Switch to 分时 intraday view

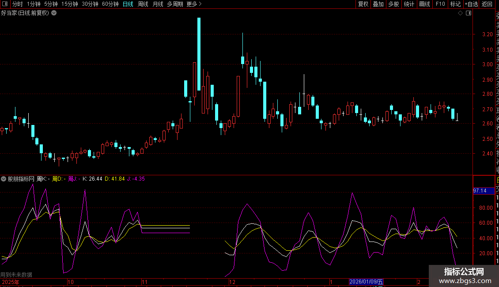18,4
